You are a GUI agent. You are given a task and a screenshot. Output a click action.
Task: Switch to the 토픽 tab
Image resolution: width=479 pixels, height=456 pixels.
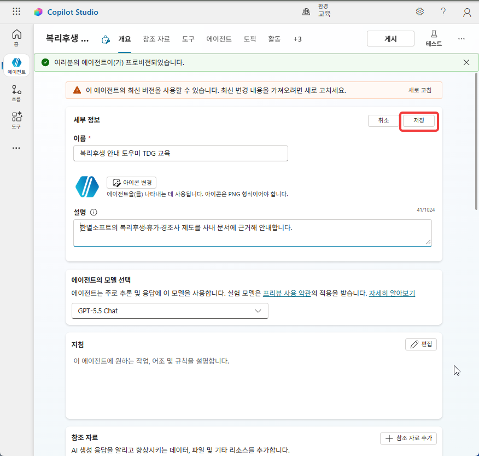click(x=249, y=39)
